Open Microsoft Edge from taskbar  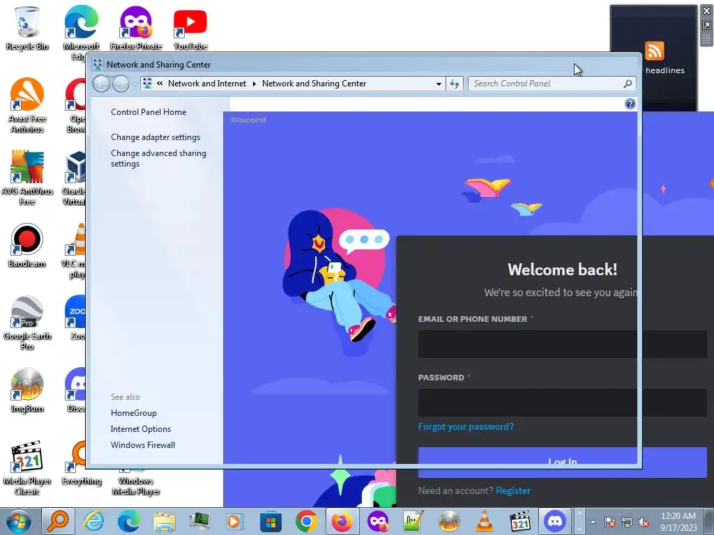point(129,521)
